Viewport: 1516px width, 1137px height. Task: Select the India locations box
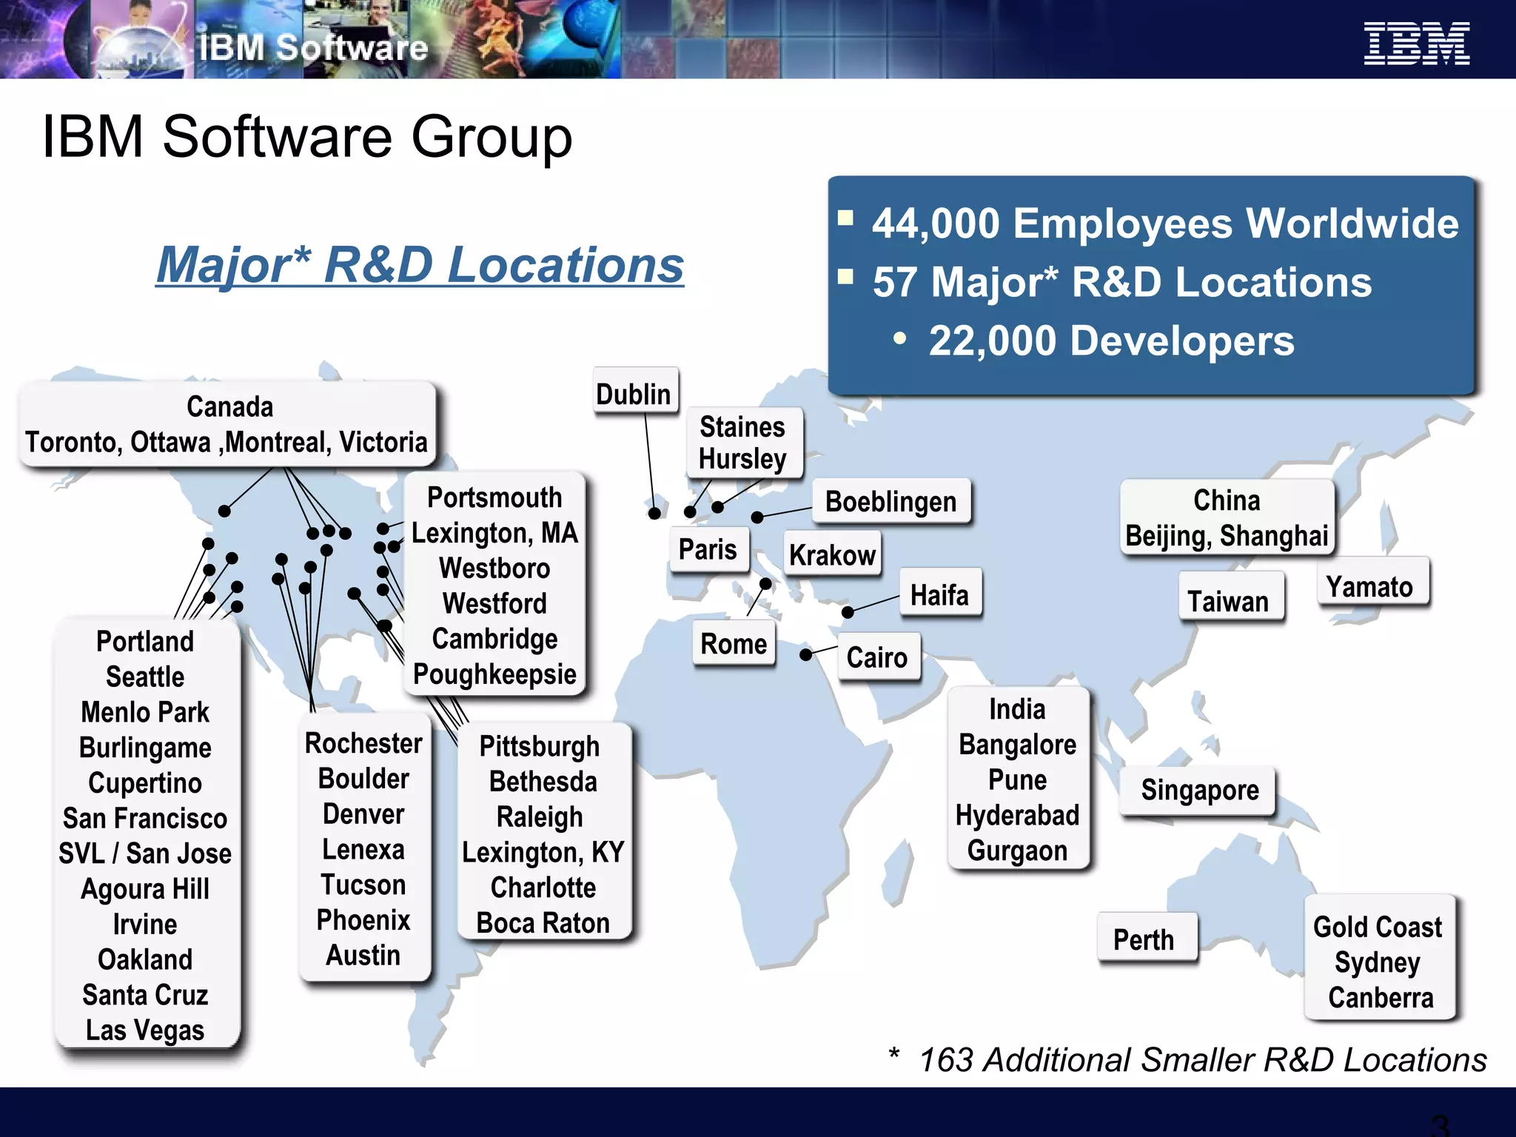point(1017,779)
